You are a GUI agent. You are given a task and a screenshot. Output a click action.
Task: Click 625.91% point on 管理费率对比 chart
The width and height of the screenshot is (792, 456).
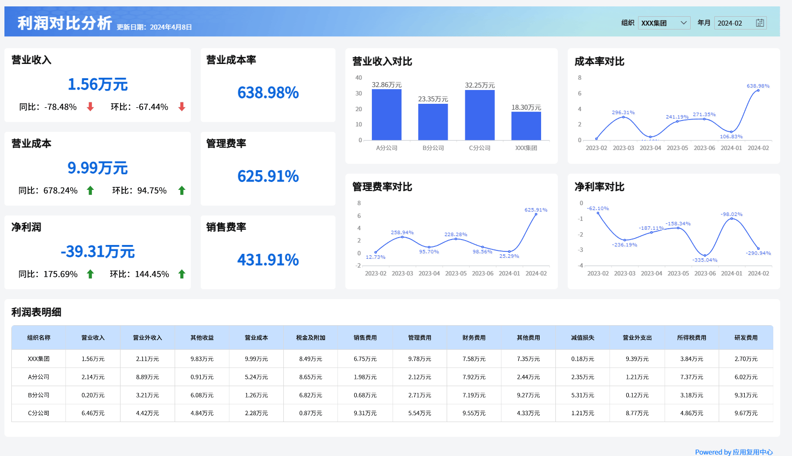click(x=536, y=214)
